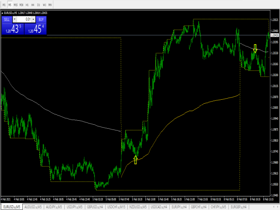Click the 1.20070 price scale label

click(x=275, y=97)
